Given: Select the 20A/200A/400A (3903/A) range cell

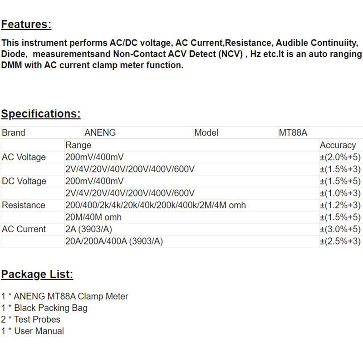Looking at the screenshot, I should pyautogui.click(x=114, y=241).
